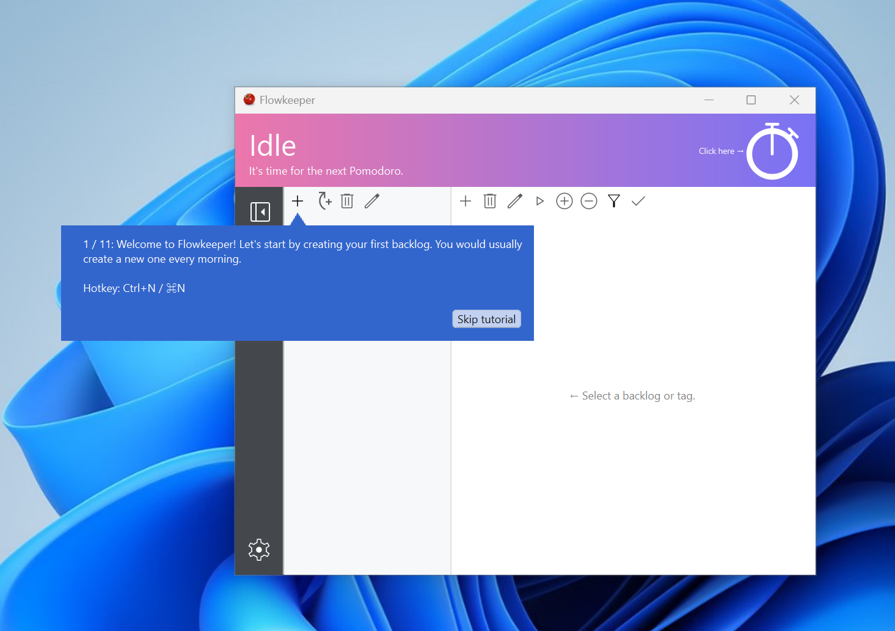This screenshot has height=631, width=895.
Task: Add a new work item with plus icon
Action: pos(466,201)
